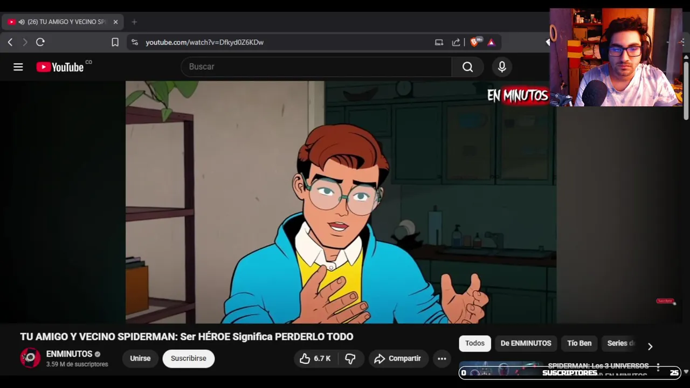
Task: Go forward with the browser forward arrow
Action: click(x=25, y=42)
